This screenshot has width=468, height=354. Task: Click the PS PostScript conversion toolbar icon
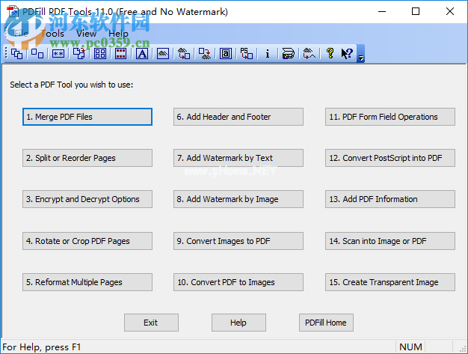[x=247, y=54]
